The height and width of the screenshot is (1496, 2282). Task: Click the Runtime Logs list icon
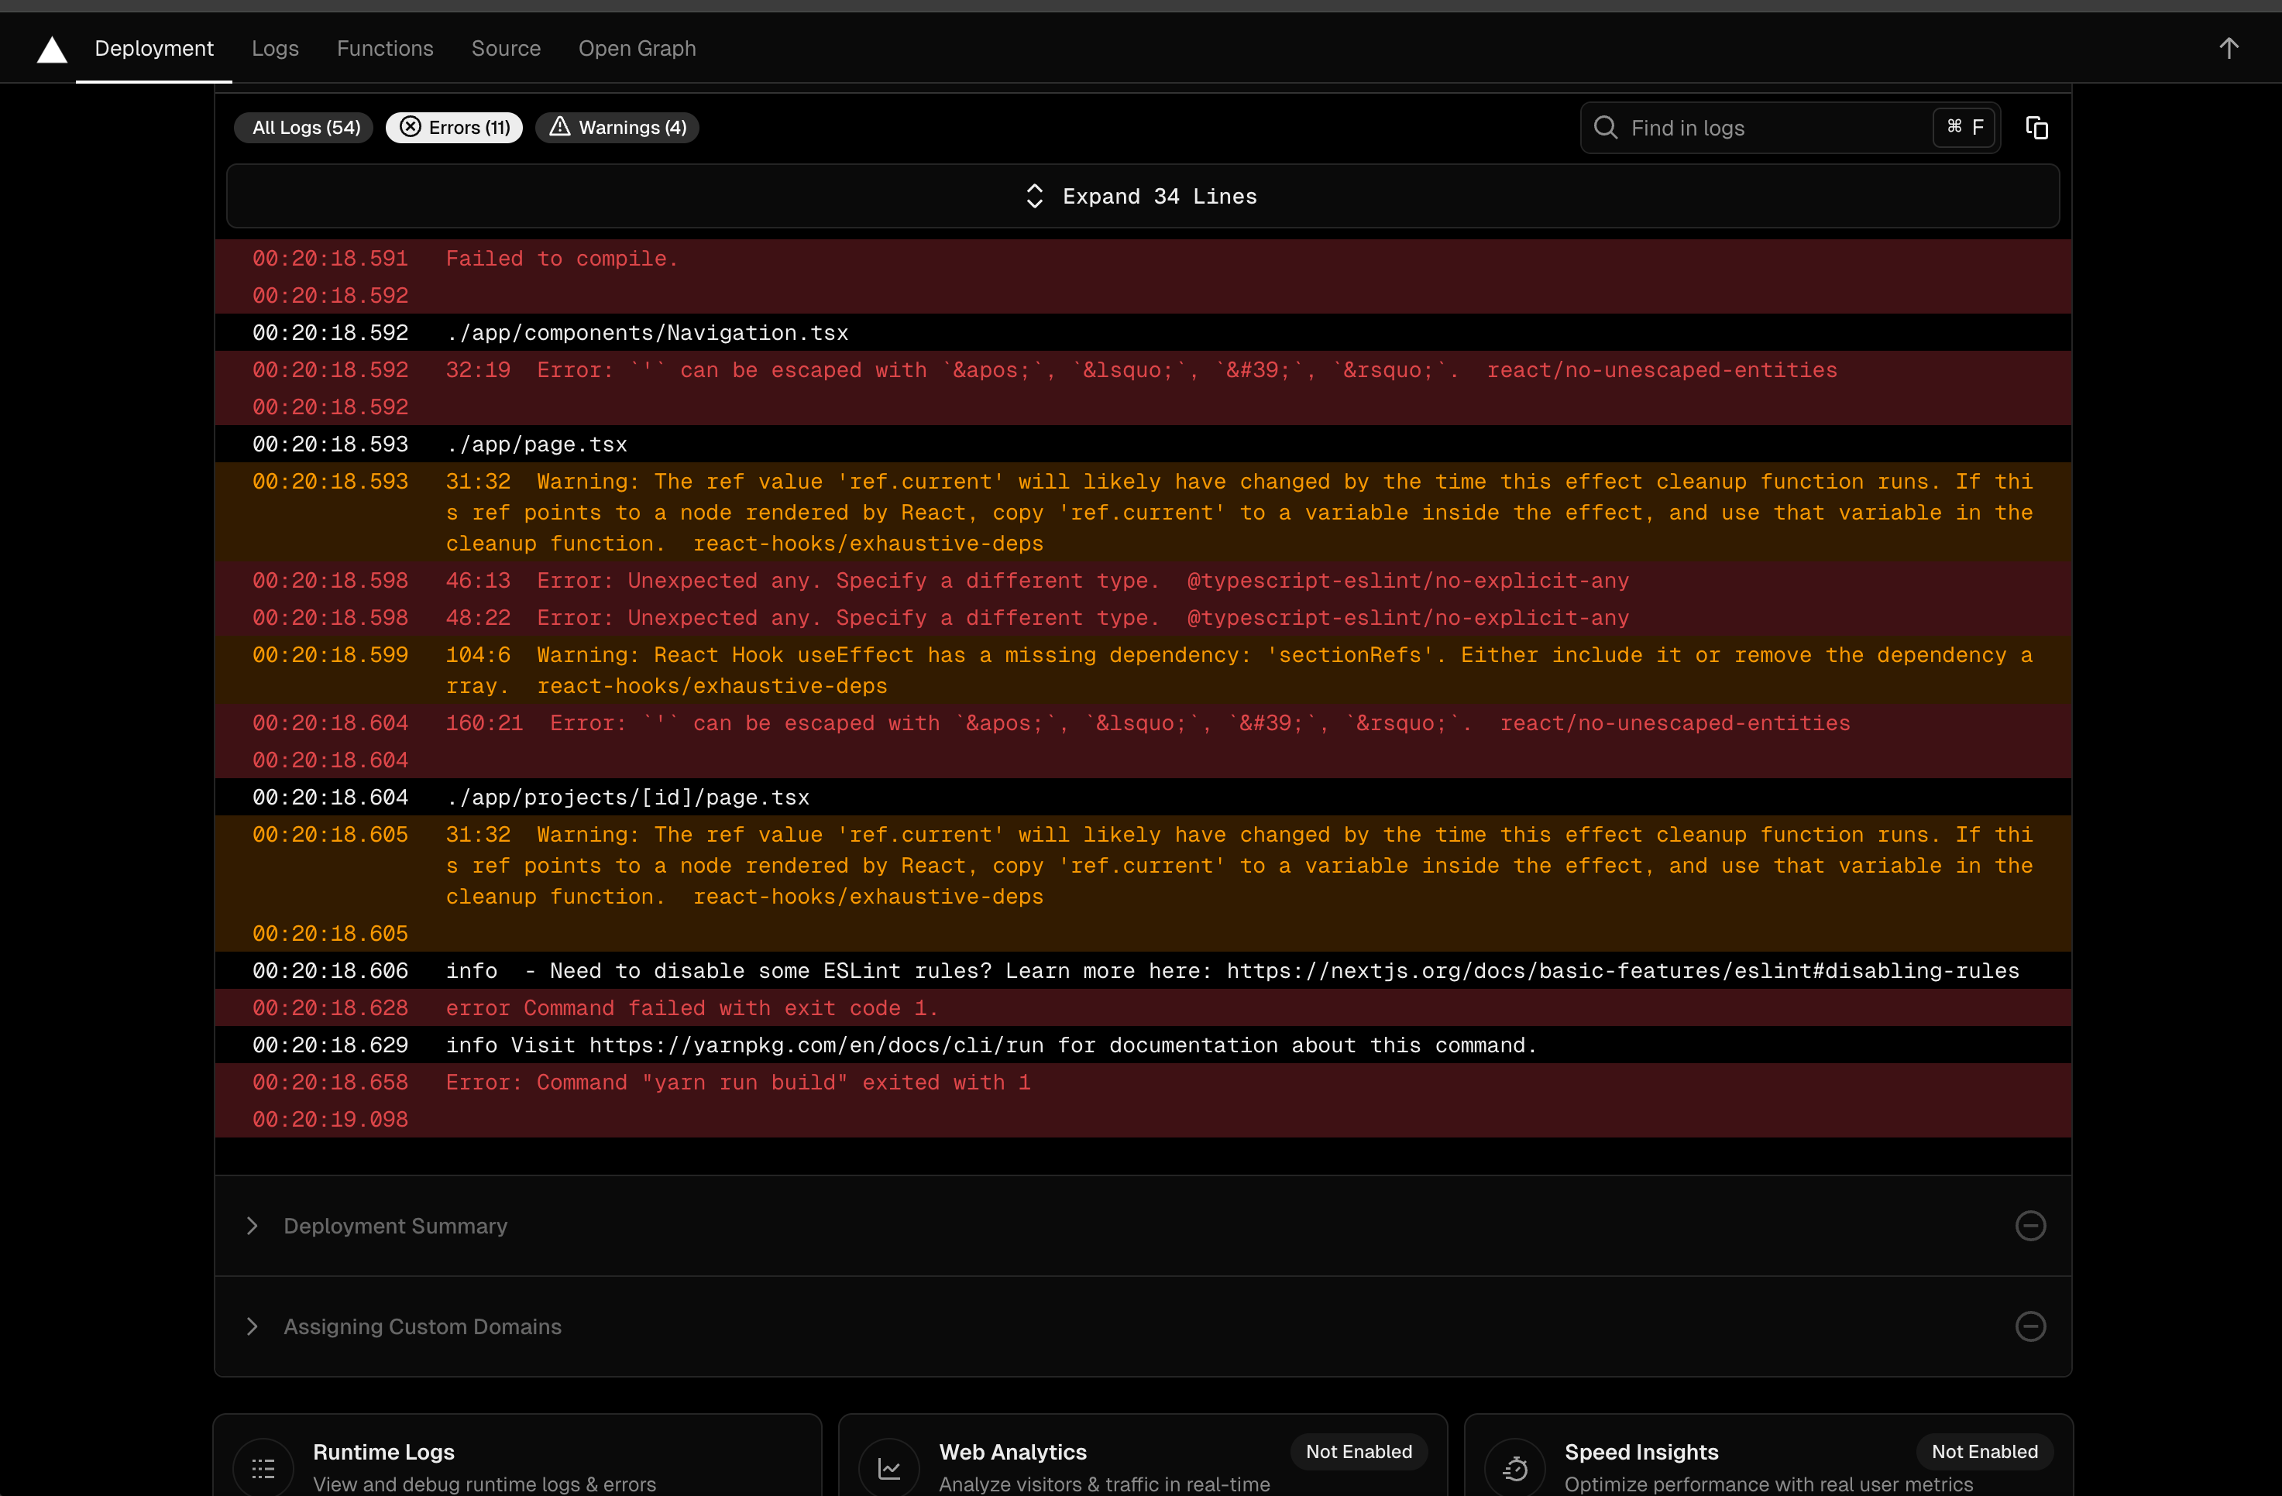(263, 1467)
